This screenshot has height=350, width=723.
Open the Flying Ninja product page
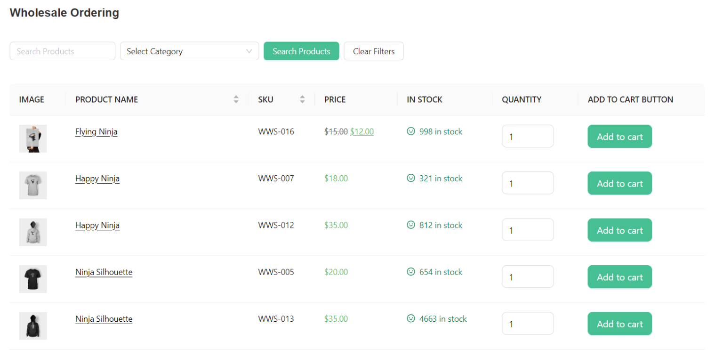point(96,131)
